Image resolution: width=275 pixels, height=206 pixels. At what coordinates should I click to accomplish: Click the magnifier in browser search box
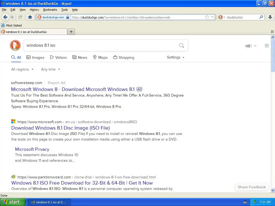click(261, 17)
